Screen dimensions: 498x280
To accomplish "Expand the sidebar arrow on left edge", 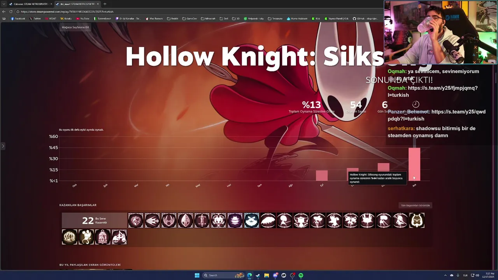I will (3, 146).
